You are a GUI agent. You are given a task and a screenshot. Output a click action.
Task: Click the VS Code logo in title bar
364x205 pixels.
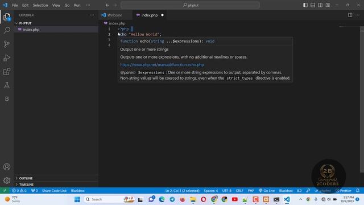pyautogui.click(x=5, y=5)
